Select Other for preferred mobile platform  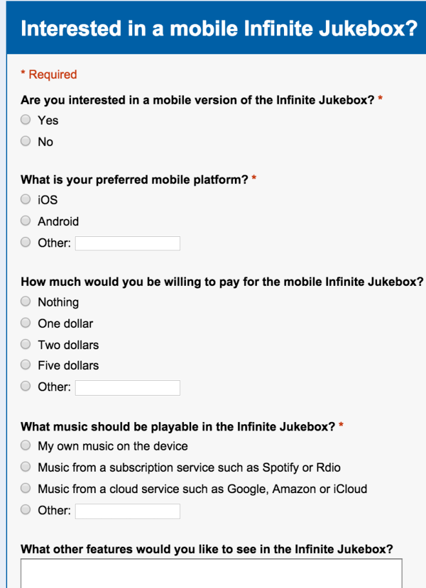pyautogui.click(x=25, y=241)
